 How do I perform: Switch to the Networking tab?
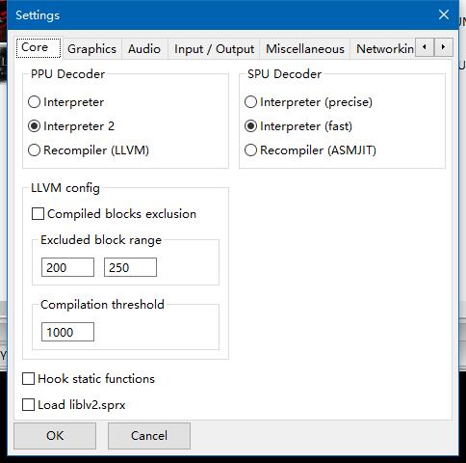pos(384,49)
